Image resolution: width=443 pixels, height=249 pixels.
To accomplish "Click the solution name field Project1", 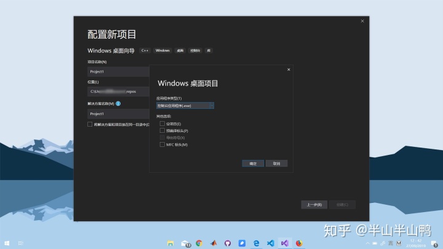I will pos(118,114).
